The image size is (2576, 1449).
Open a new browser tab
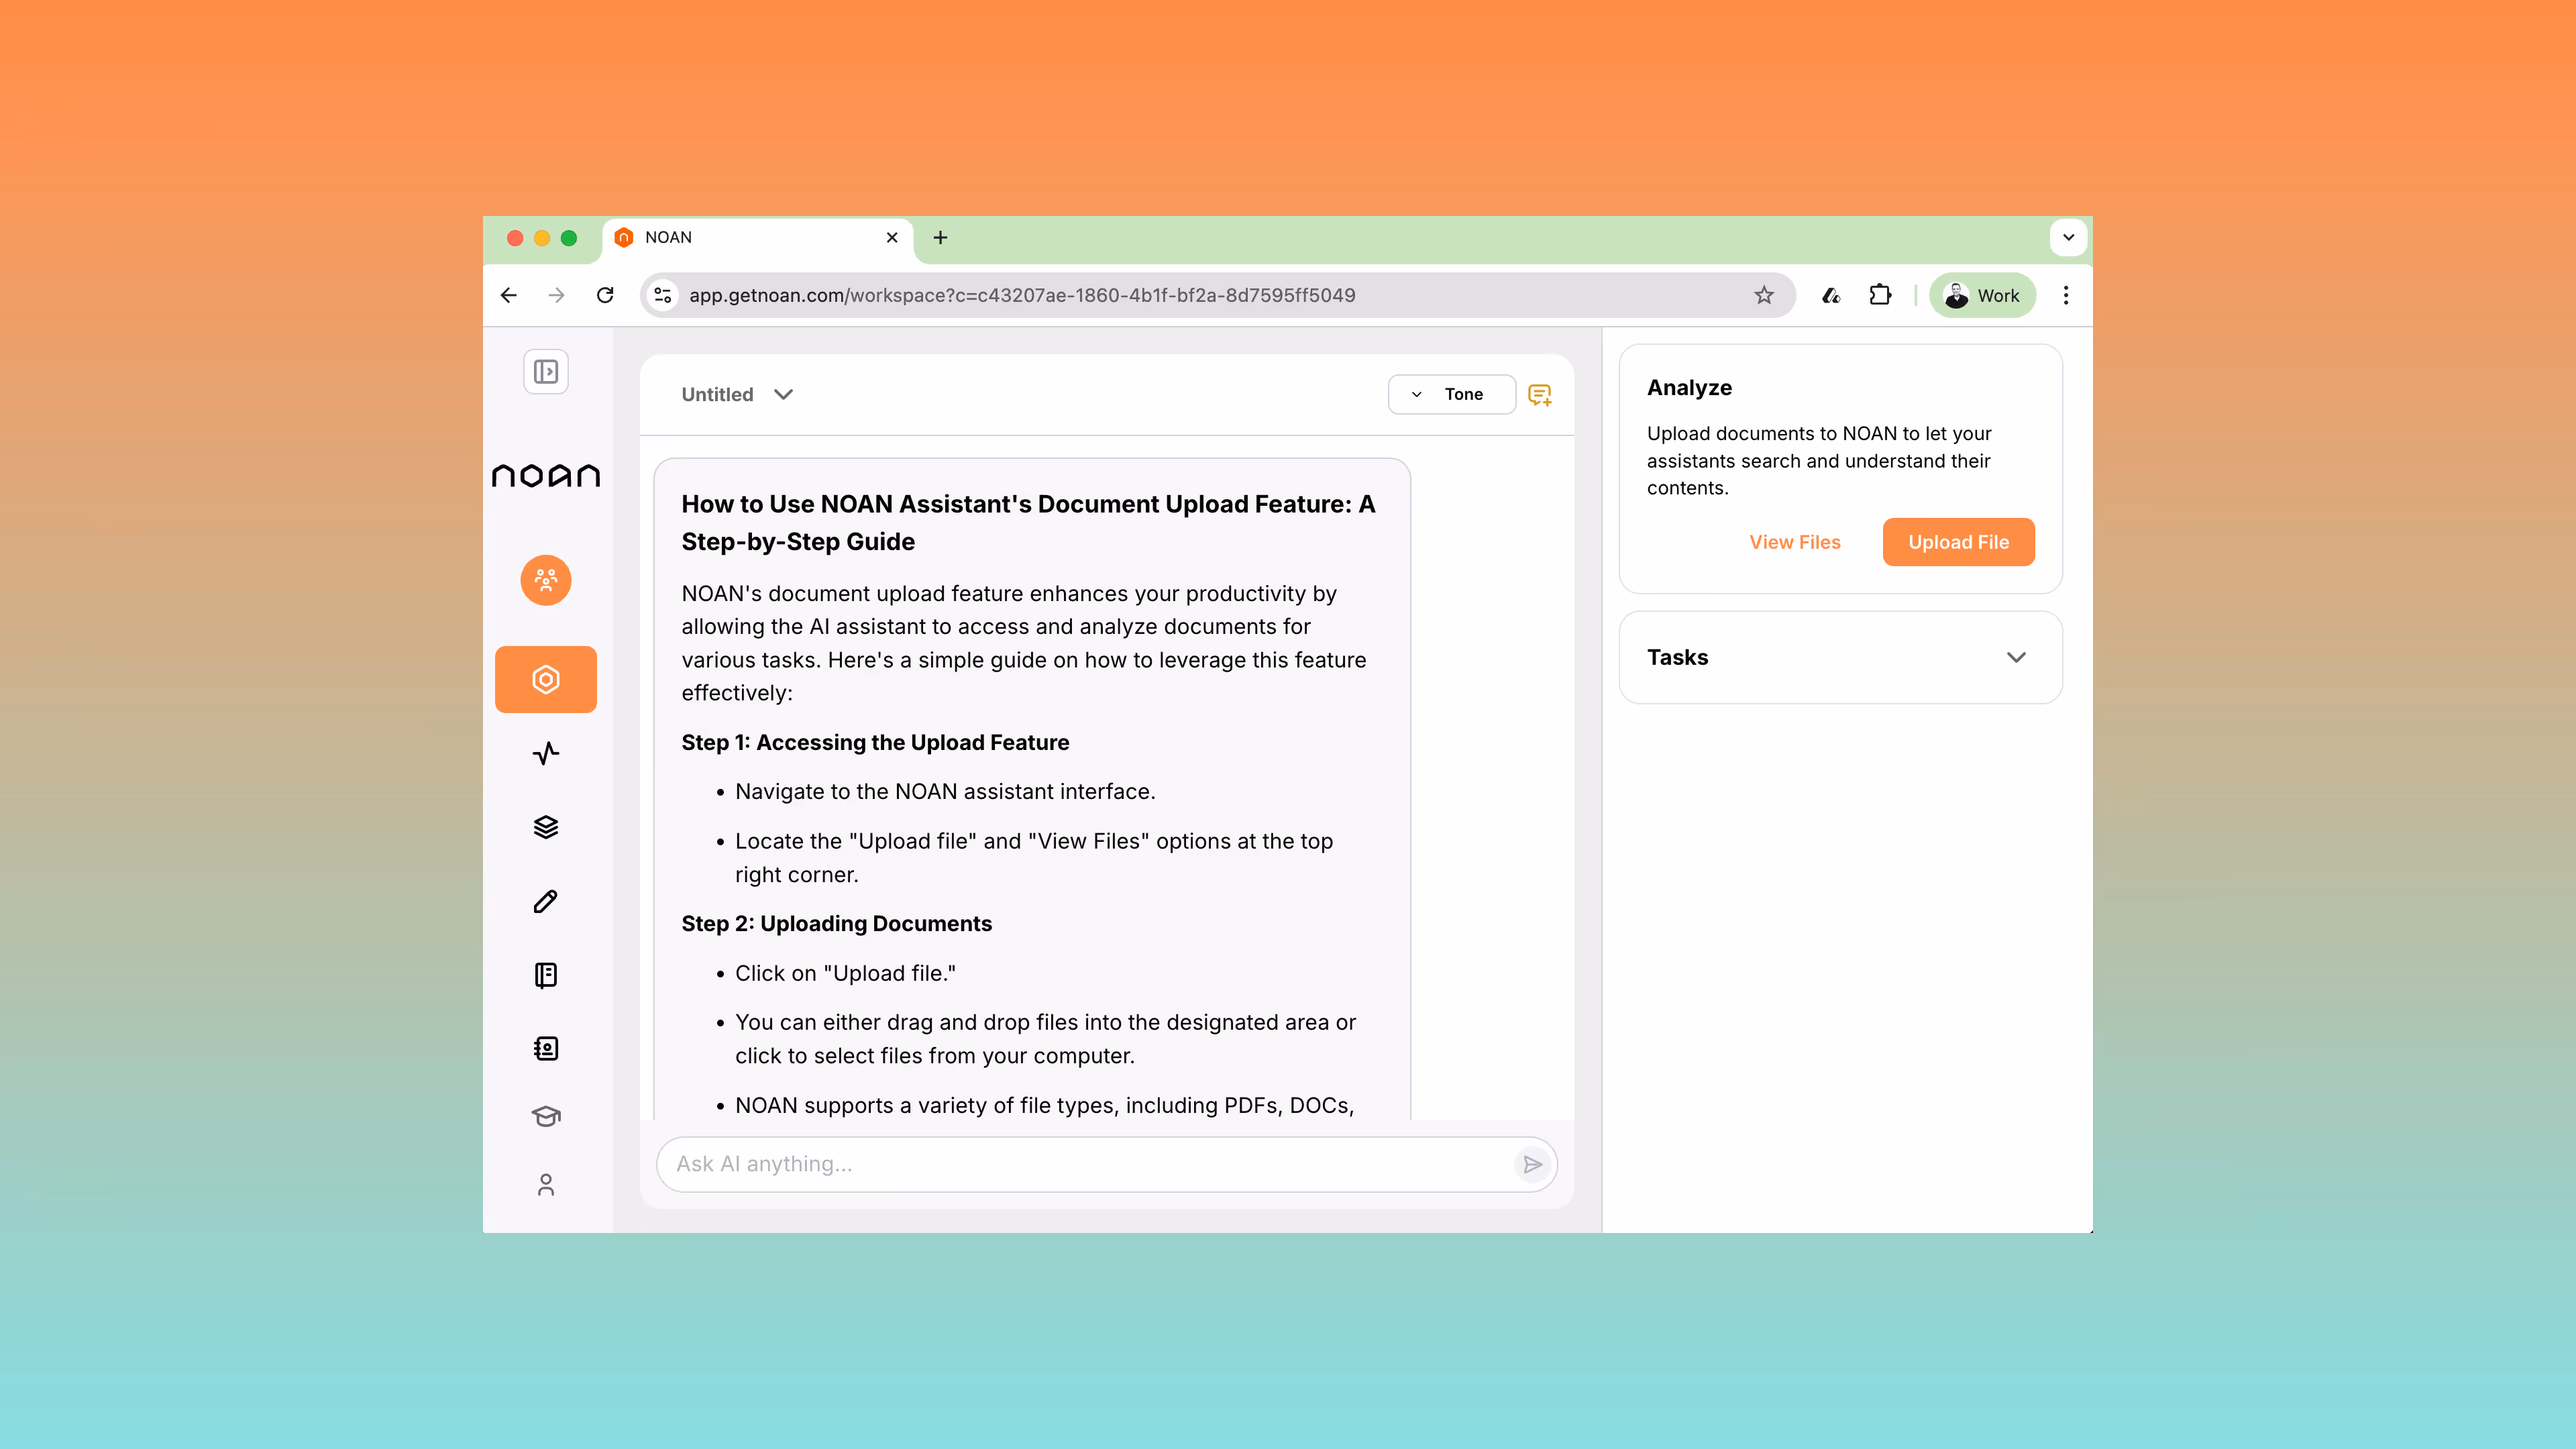pyautogui.click(x=940, y=238)
